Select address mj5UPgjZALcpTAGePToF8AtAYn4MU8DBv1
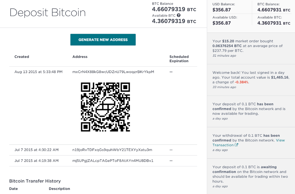The width and height of the screenshot is (295, 194). pos(113,161)
